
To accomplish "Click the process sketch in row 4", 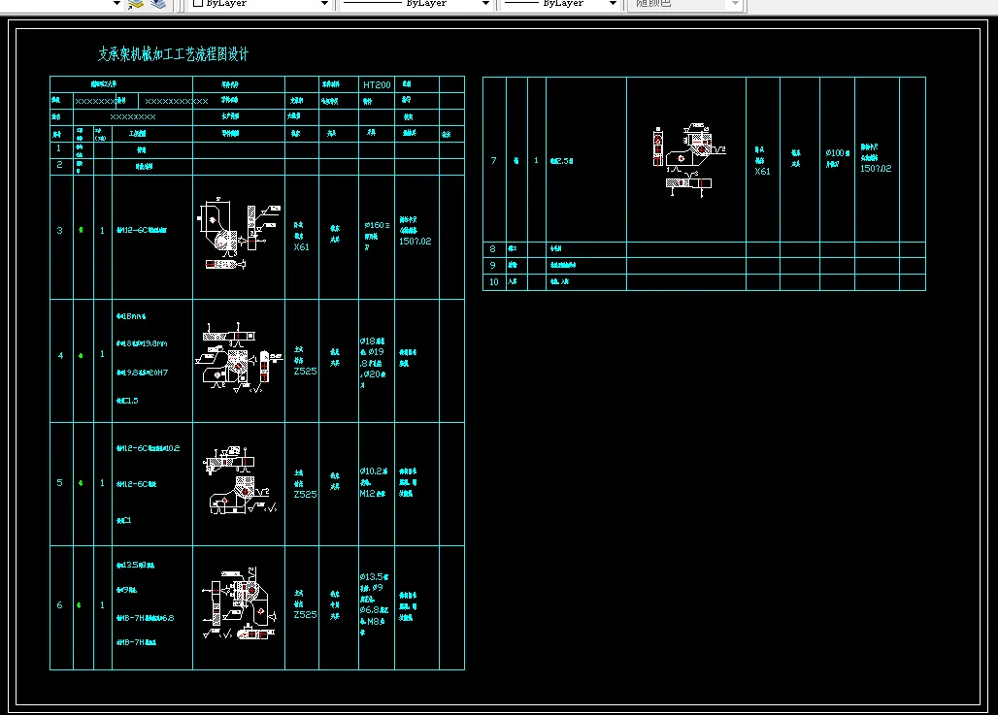I will pos(242,356).
